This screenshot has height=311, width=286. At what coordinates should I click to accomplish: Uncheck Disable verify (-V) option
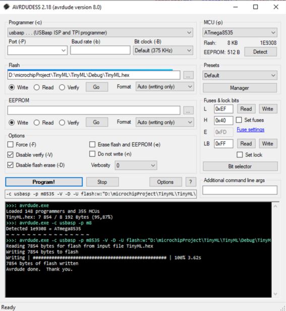tap(10, 154)
